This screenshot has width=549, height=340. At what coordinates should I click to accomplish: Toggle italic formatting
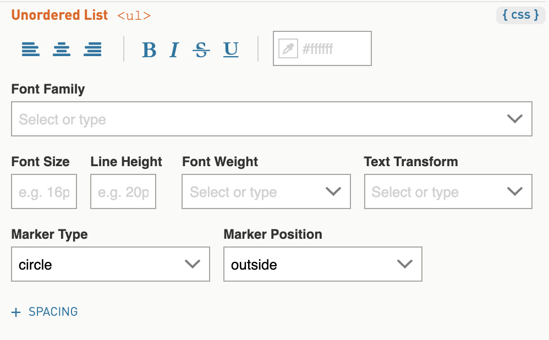[174, 50]
